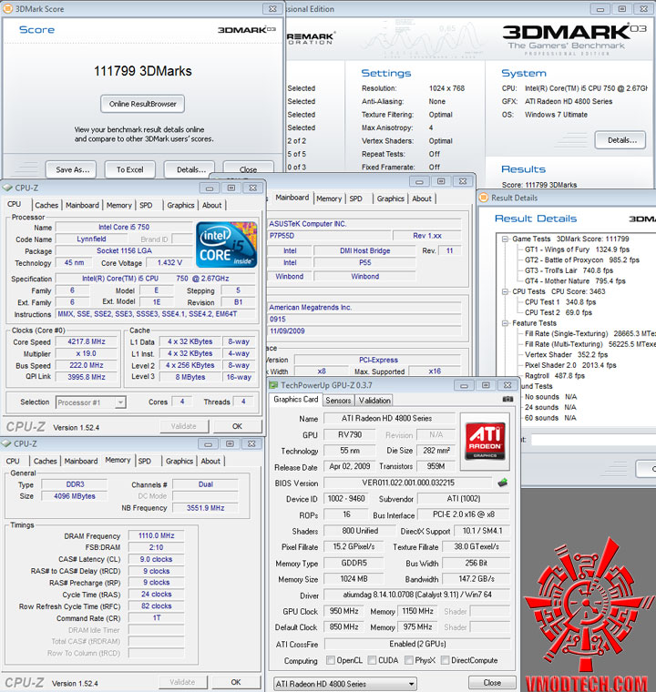Screen dimensions: 656x692
Task: Collapse the CPU Tests tree node
Action: click(505, 291)
